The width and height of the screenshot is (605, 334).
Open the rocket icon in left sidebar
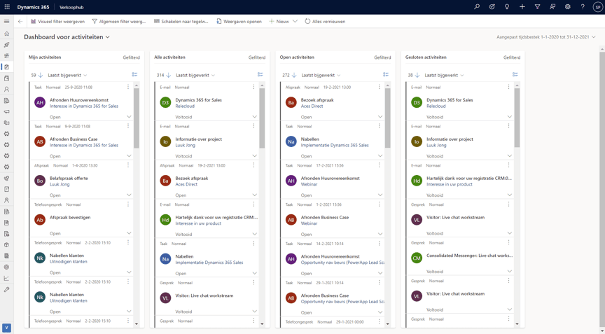tap(6, 45)
